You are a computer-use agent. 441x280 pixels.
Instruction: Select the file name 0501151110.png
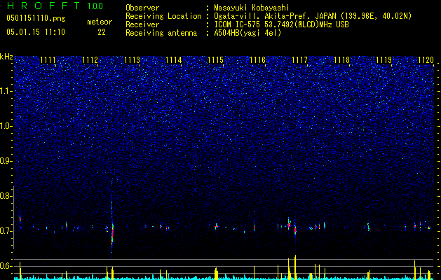point(36,19)
